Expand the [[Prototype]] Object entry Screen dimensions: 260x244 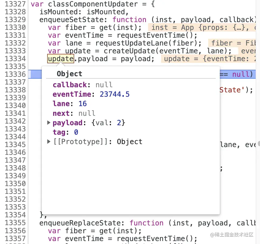click(x=49, y=142)
